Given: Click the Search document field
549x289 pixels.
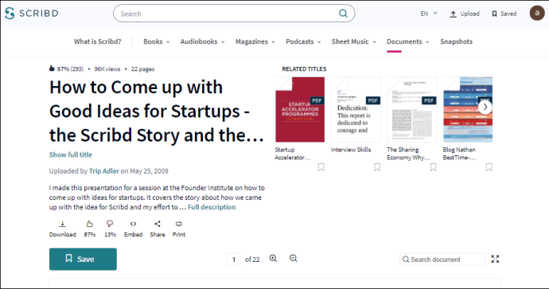Looking at the screenshot, I should point(442,260).
